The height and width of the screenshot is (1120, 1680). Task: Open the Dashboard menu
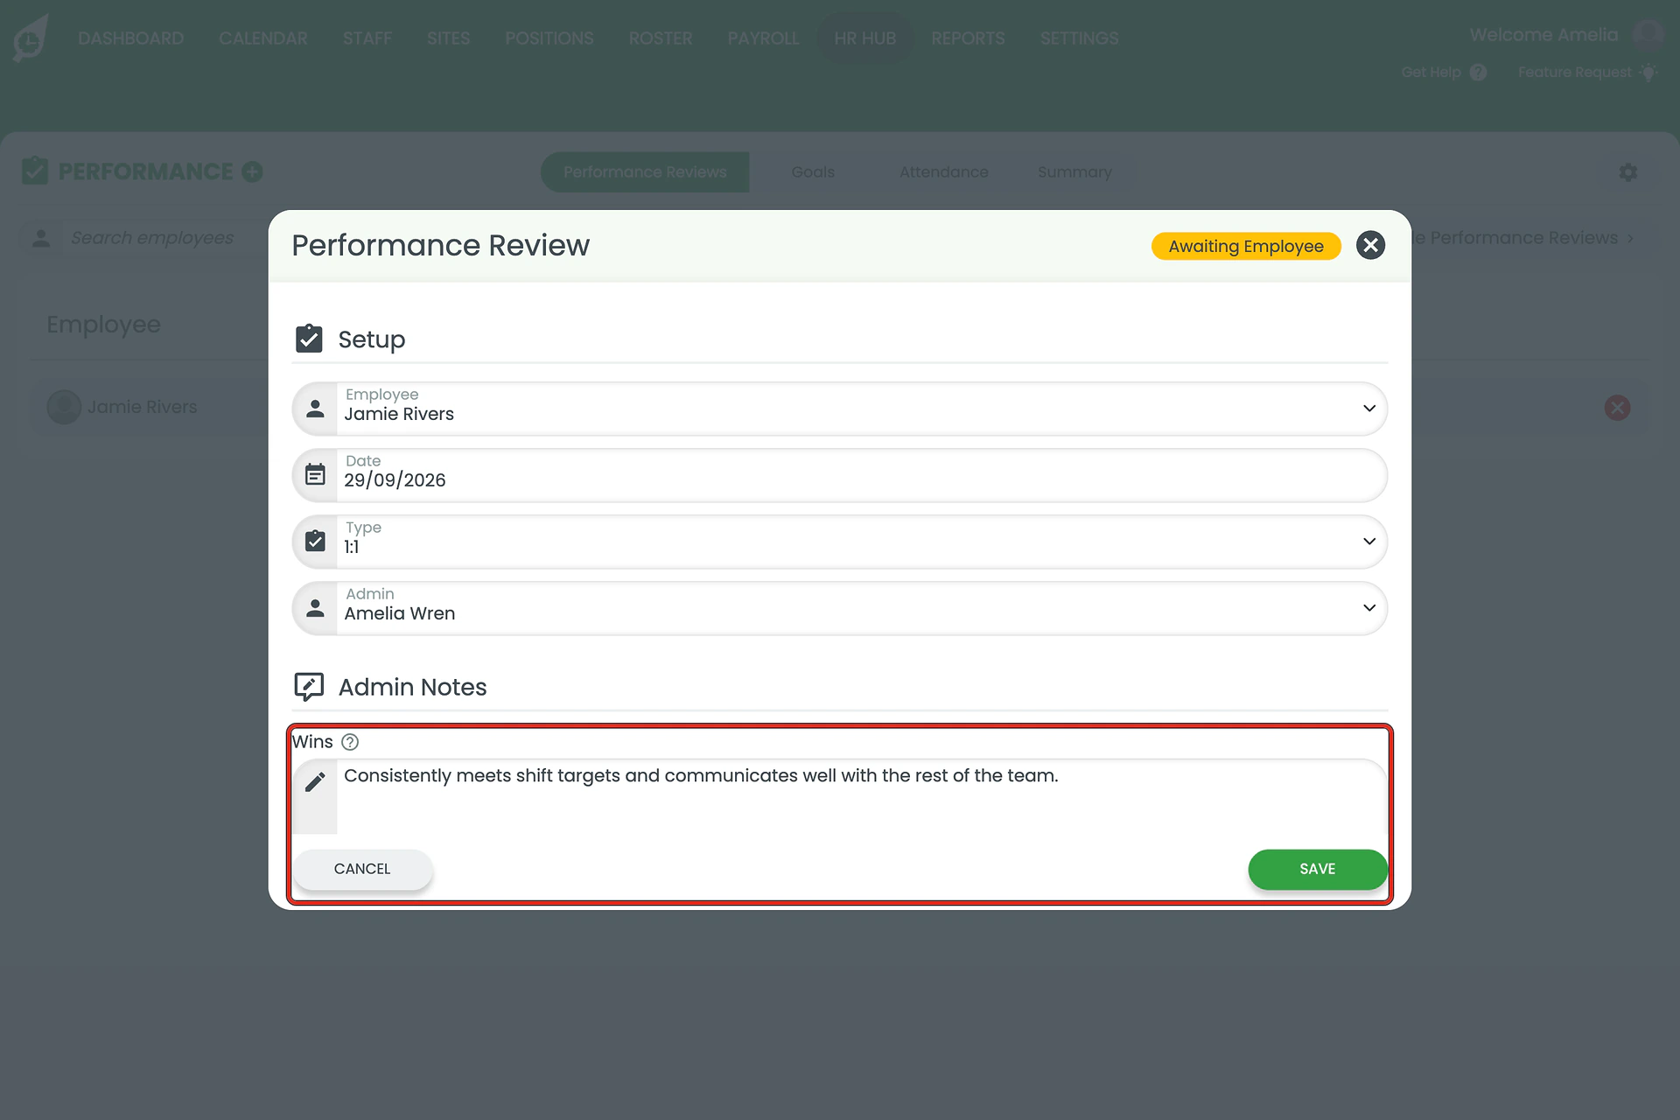(131, 38)
